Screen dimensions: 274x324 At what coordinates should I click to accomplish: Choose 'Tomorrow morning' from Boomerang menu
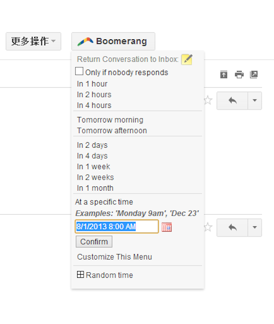pos(110,120)
